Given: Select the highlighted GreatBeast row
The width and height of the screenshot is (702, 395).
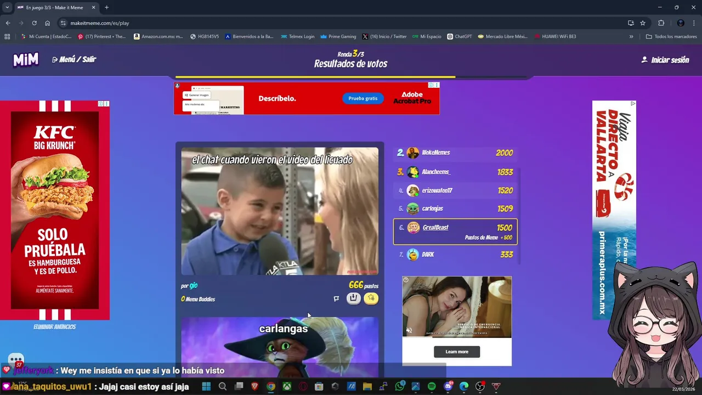Looking at the screenshot, I should pyautogui.click(x=455, y=232).
